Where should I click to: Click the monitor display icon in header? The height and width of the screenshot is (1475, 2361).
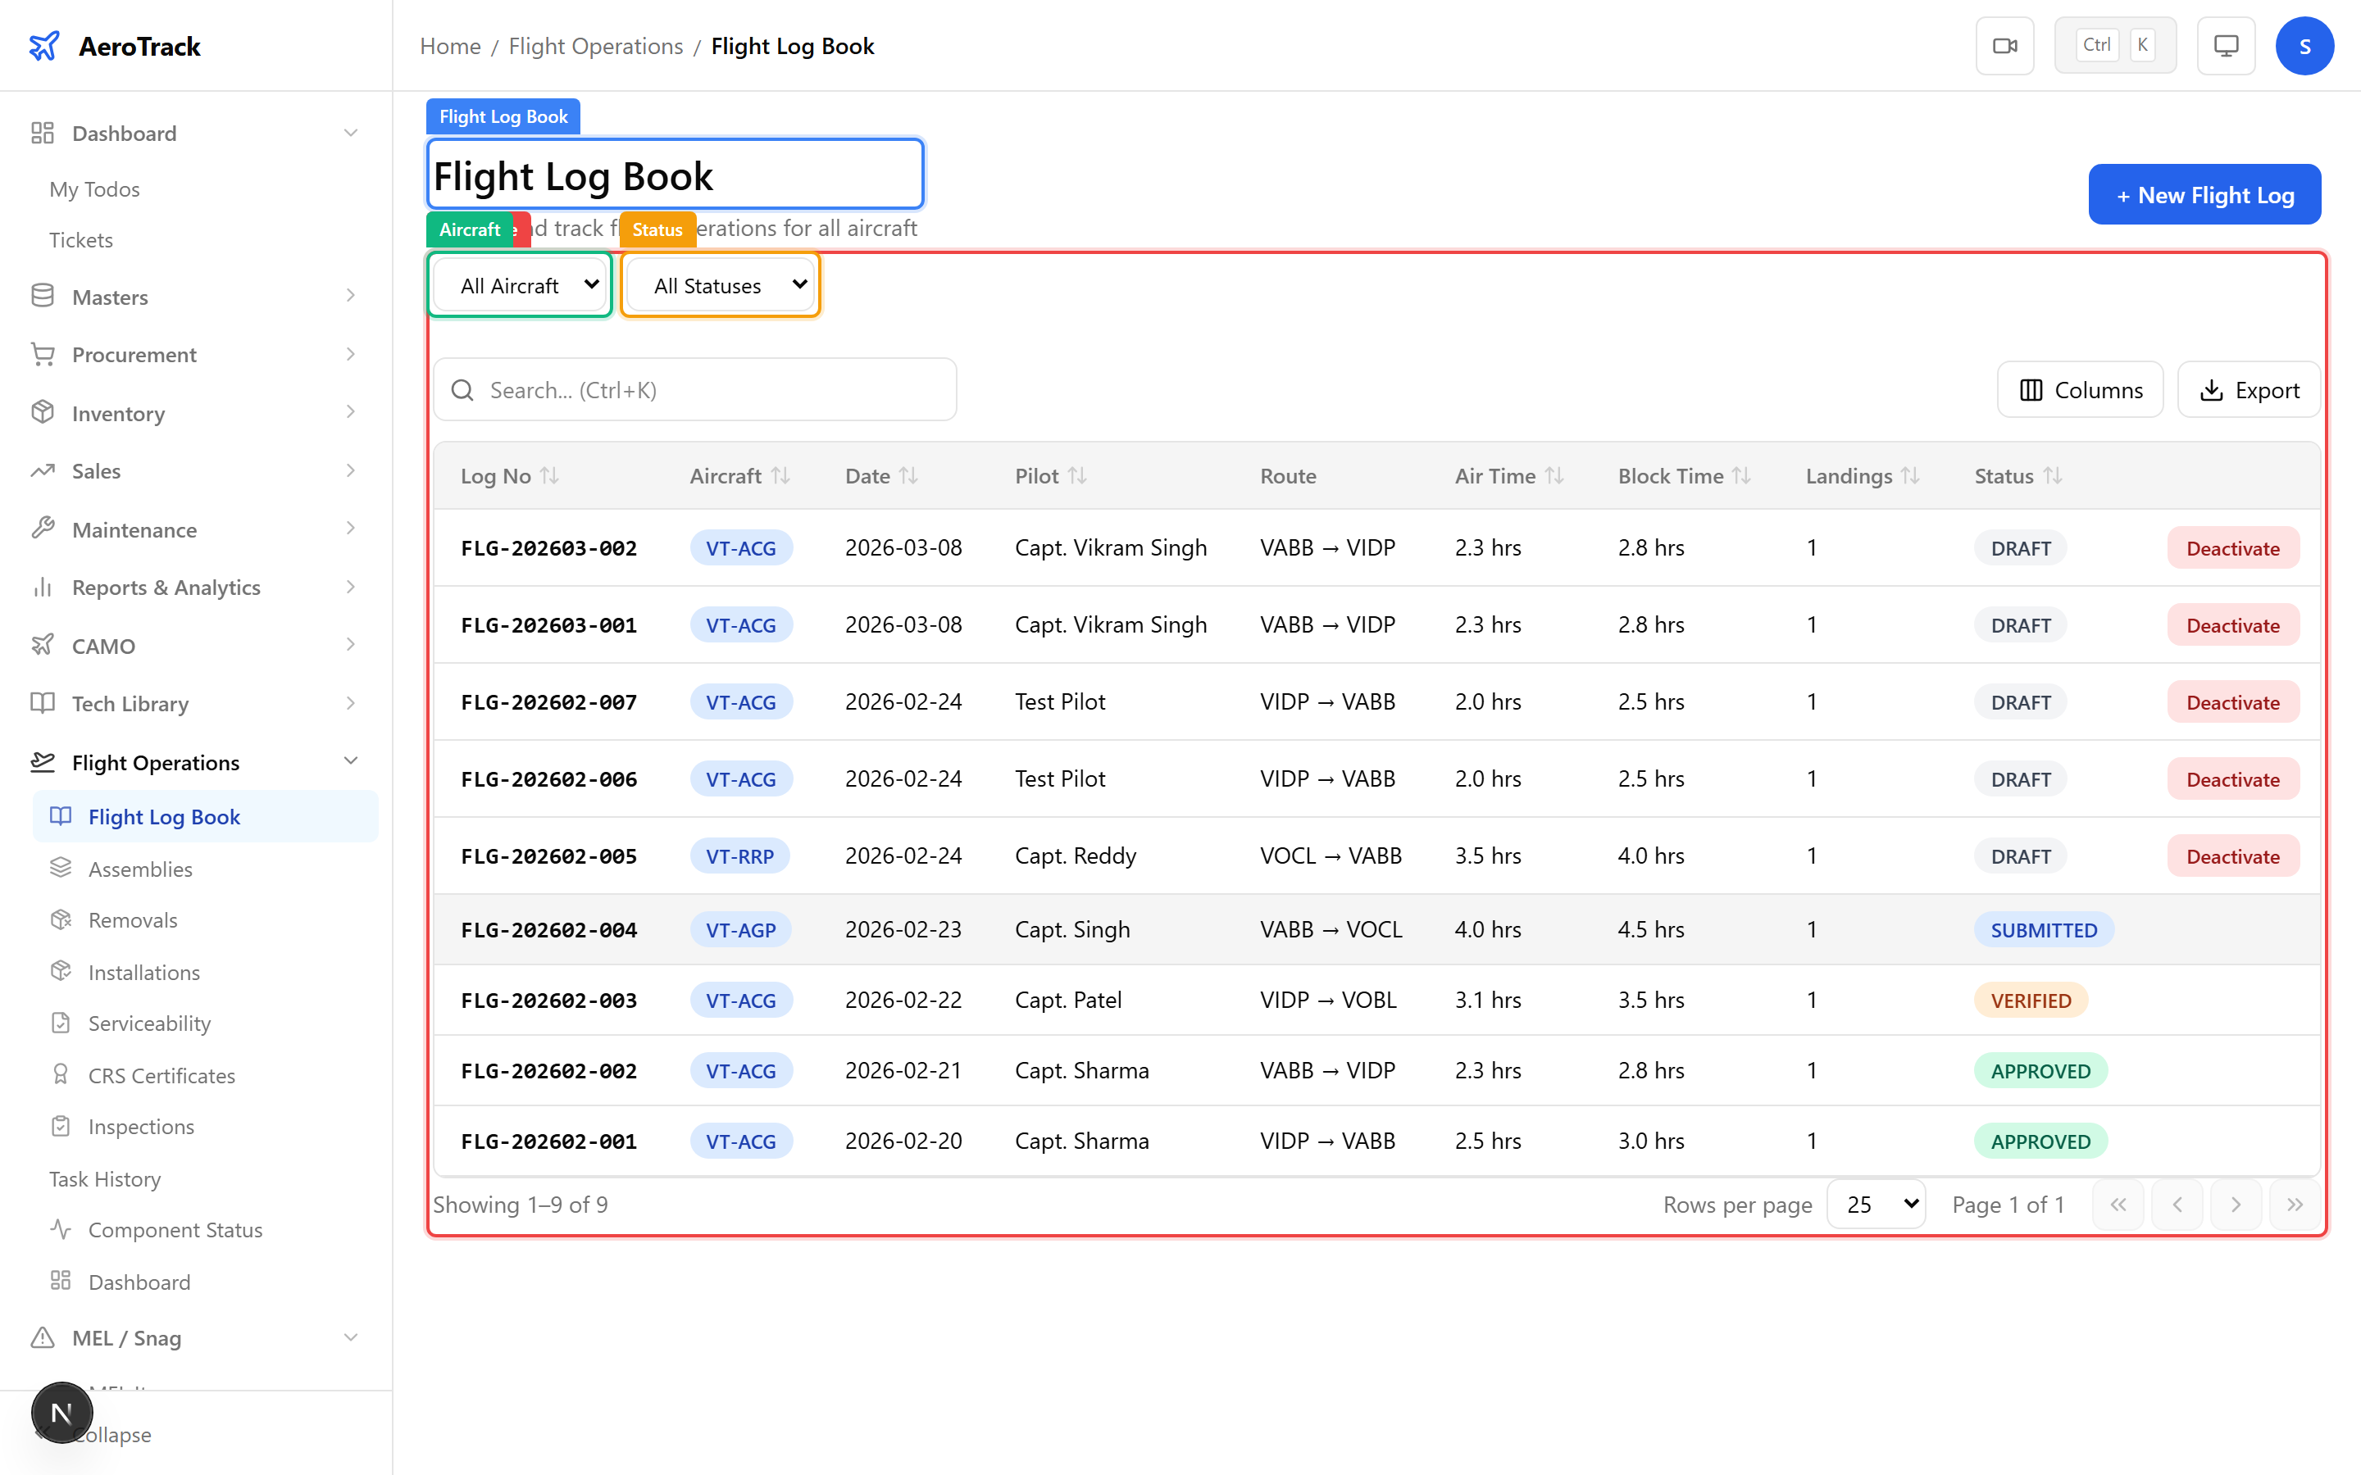2226,46
